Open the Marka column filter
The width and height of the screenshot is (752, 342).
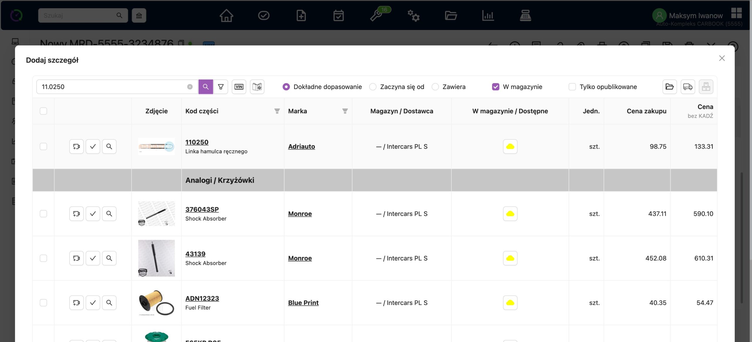point(345,111)
